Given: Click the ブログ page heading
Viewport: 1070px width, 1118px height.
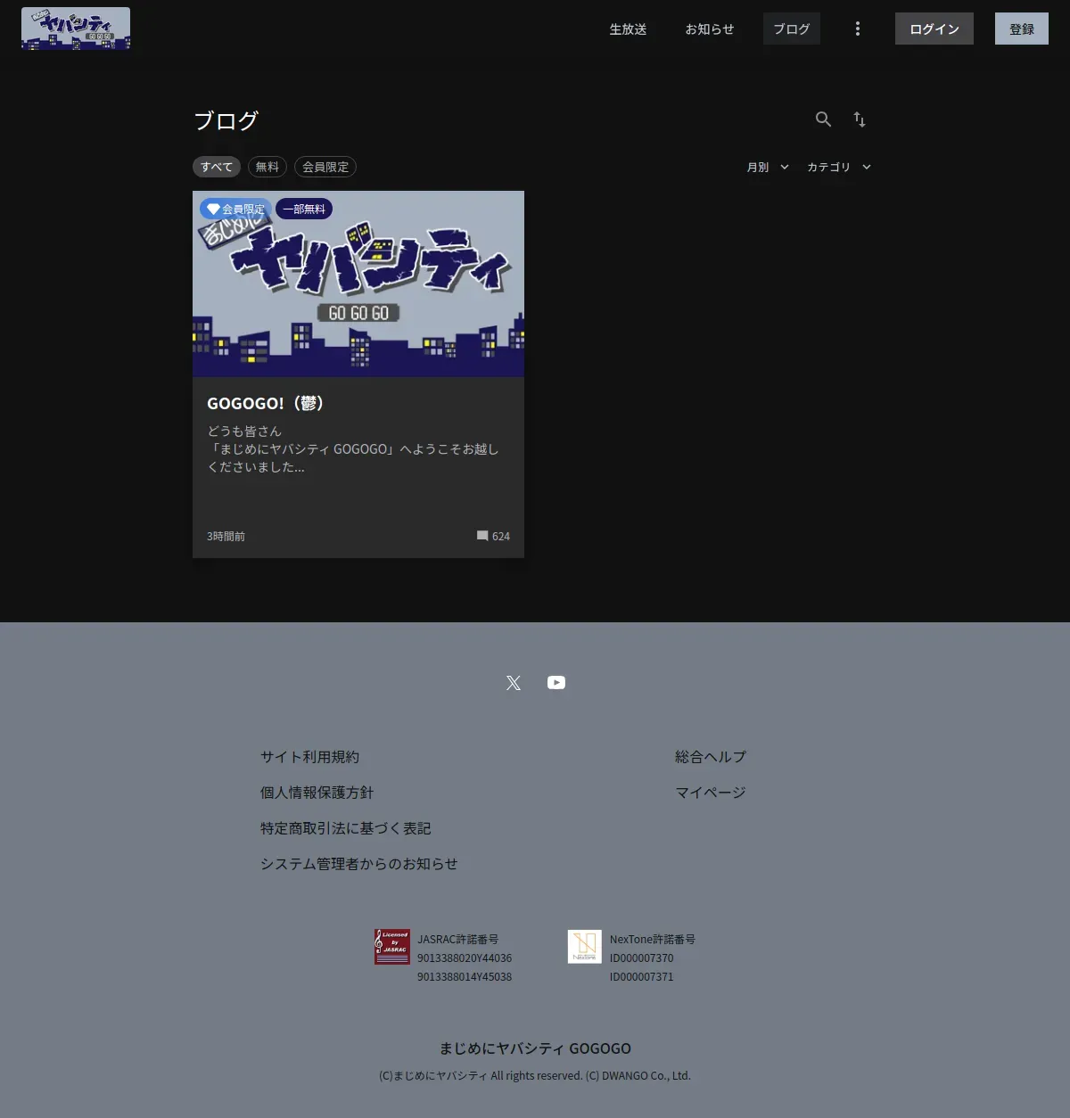Looking at the screenshot, I should click(x=226, y=120).
